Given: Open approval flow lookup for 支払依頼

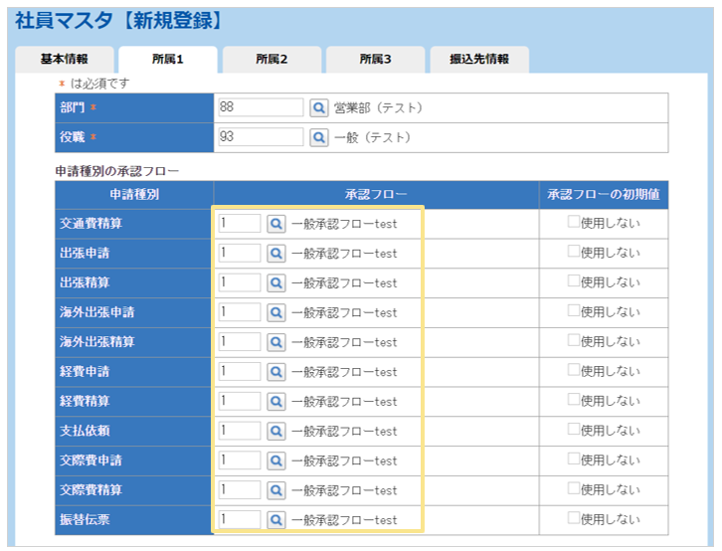Looking at the screenshot, I should click(x=277, y=431).
